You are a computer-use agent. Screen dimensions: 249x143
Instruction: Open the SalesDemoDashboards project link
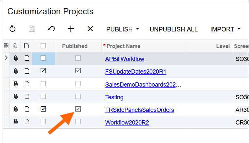click(143, 85)
